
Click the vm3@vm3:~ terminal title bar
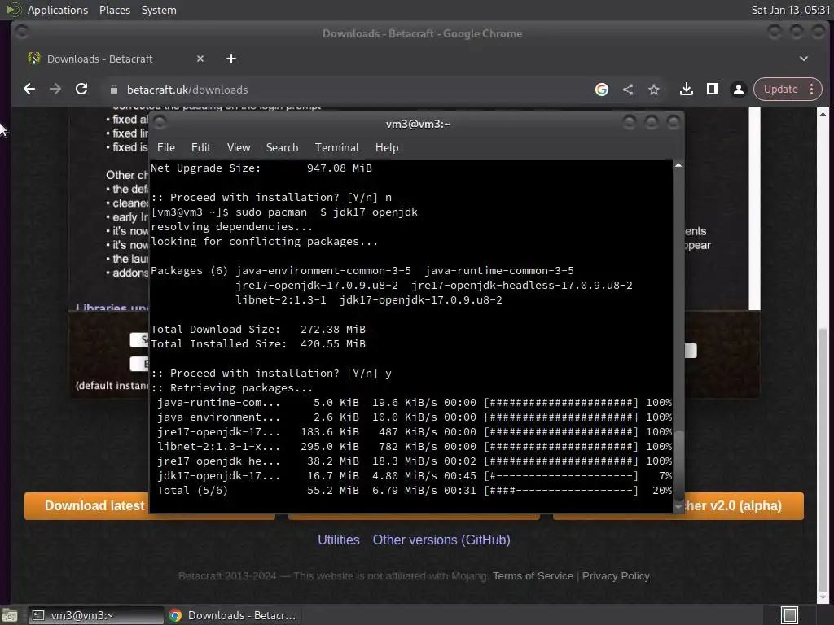point(418,124)
